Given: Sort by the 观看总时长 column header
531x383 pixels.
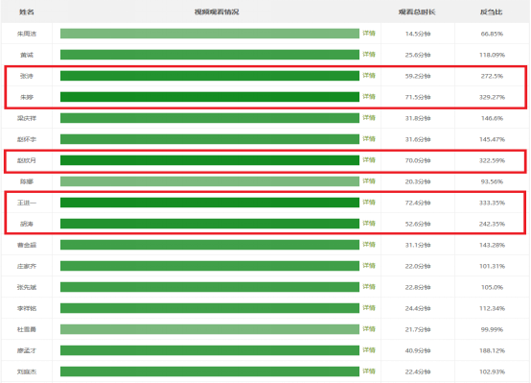Looking at the screenshot, I should [417, 12].
